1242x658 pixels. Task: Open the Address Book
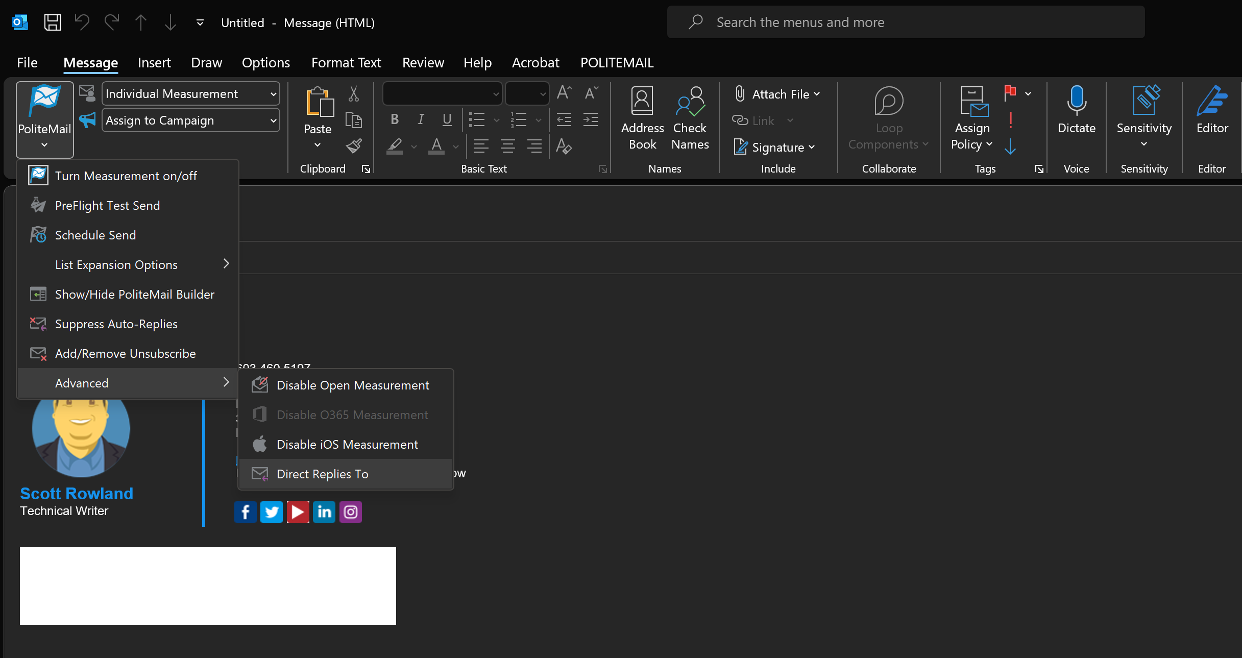point(642,118)
